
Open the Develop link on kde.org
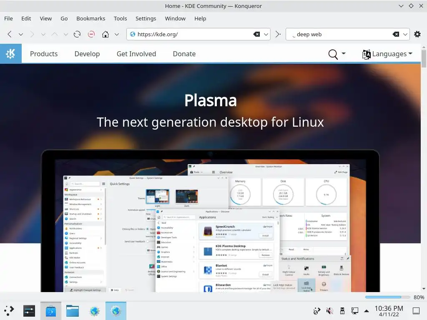[x=87, y=54]
